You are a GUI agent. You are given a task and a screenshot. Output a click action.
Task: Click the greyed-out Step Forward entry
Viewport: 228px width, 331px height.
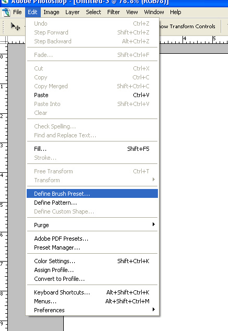[92, 32]
